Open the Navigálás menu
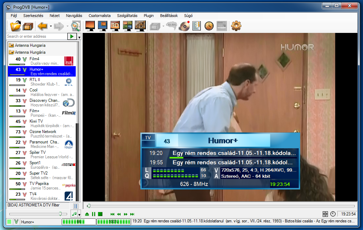Screen dimensions: 363x230 click(74, 16)
